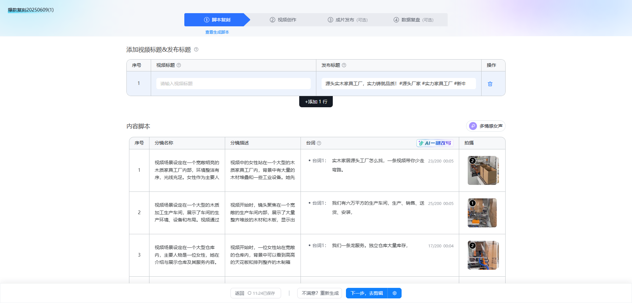The image size is (632, 303).
Task: Open the 查看生成脚本 link
Action: 217,32
